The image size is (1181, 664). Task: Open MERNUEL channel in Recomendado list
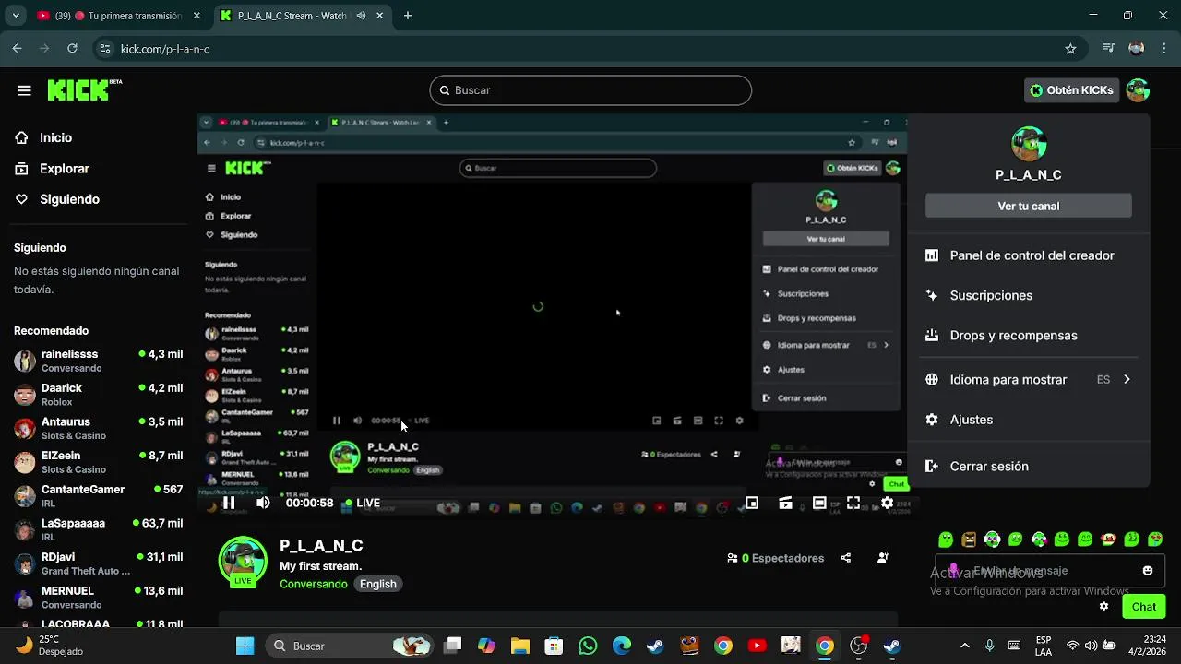point(98,598)
